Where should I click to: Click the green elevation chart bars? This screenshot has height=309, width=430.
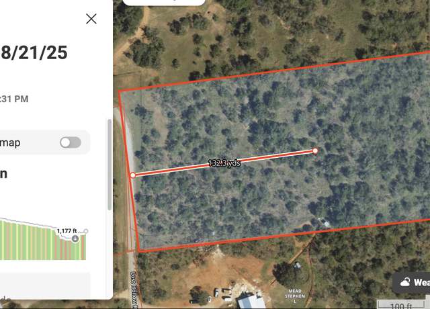click(41, 241)
